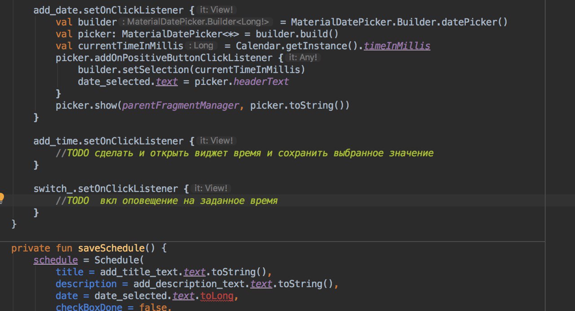Viewport: 575px width, 311px height.
Task: Click 'val picker: MaterialDatePicker<*>' declaration
Action: [x=147, y=34]
